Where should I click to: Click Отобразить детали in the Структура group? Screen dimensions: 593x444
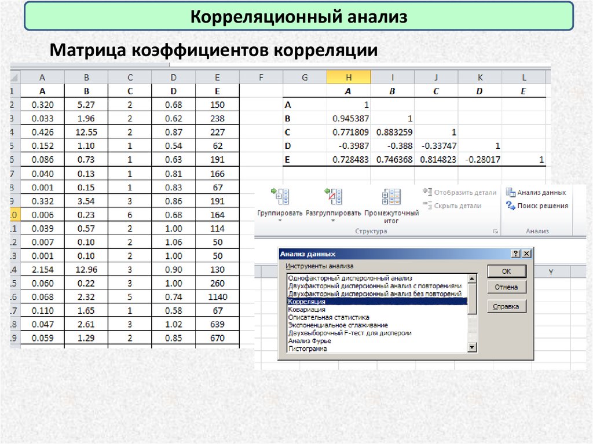point(459,192)
